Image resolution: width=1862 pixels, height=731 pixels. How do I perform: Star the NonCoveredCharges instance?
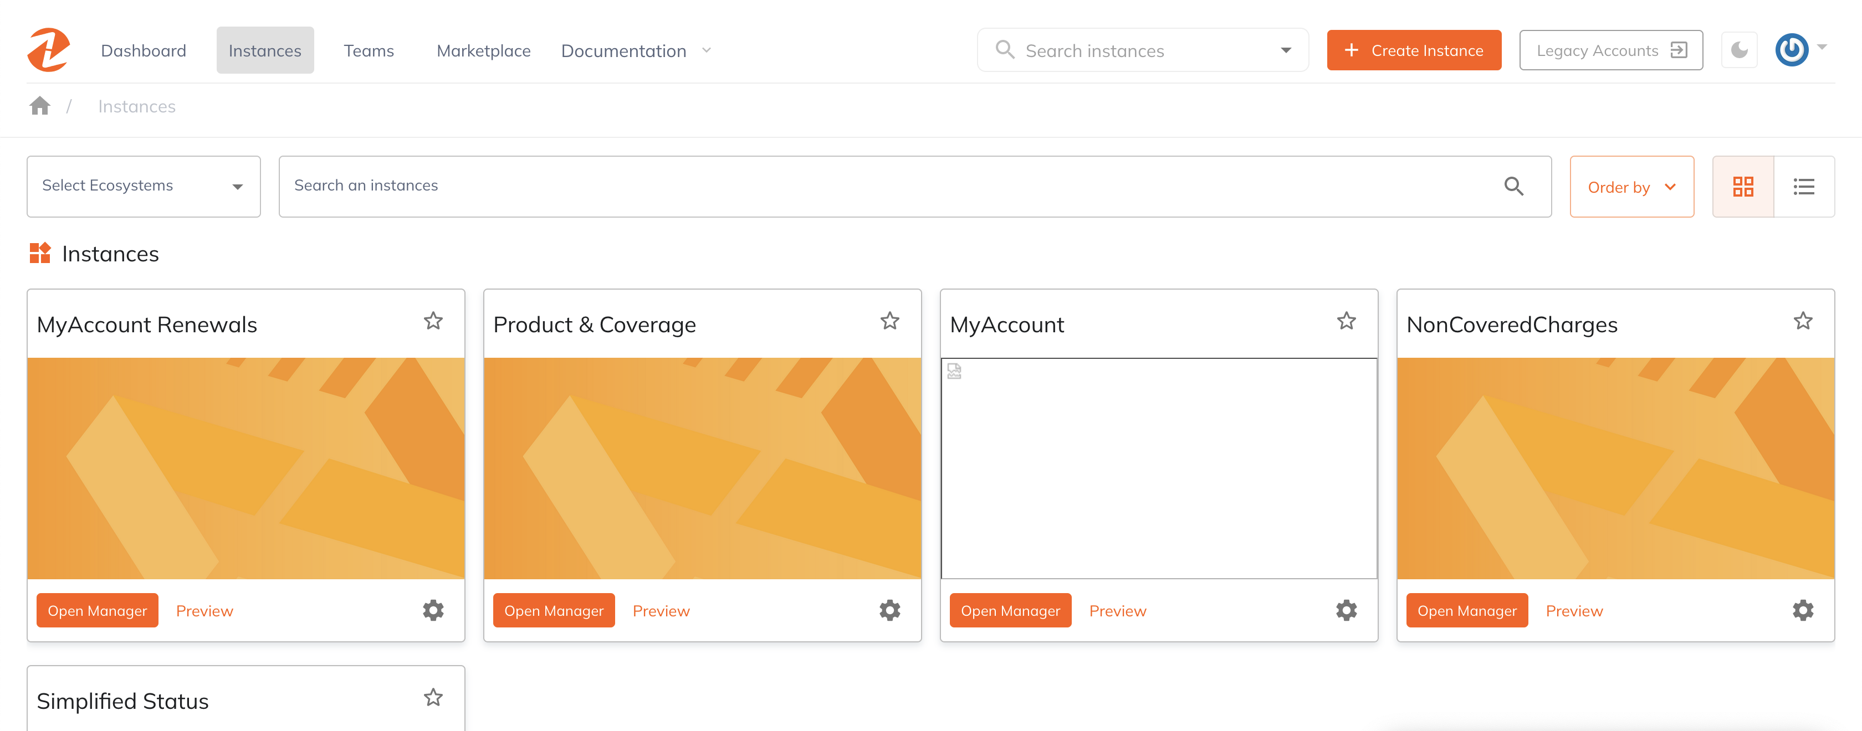[1803, 320]
